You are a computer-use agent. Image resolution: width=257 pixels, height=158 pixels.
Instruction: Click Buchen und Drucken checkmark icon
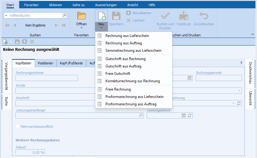click(x=165, y=16)
